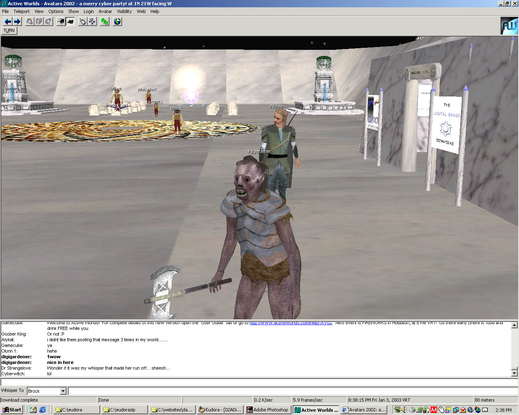The height and width of the screenshot is (415, 519).
Task: Expand the Whisper To dropdown arrow
Action: [x=63, y=391]
